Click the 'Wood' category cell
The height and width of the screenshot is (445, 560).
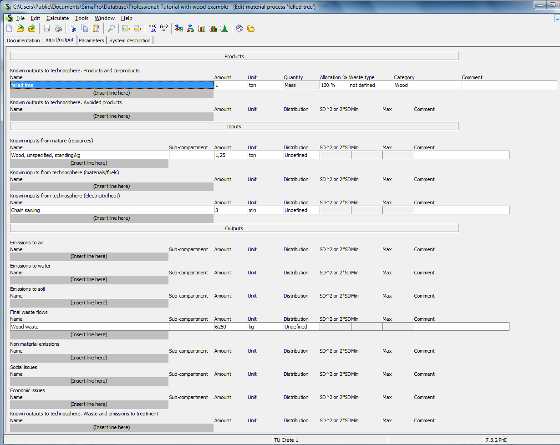428,85
